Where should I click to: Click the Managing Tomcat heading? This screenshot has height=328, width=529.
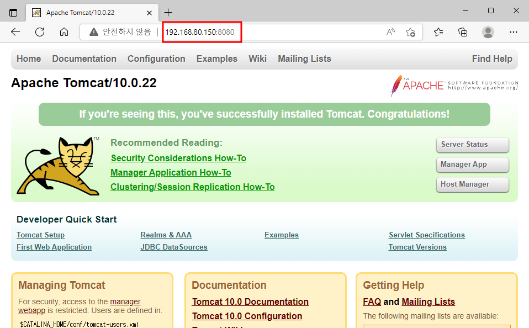[x=62, y=285]
